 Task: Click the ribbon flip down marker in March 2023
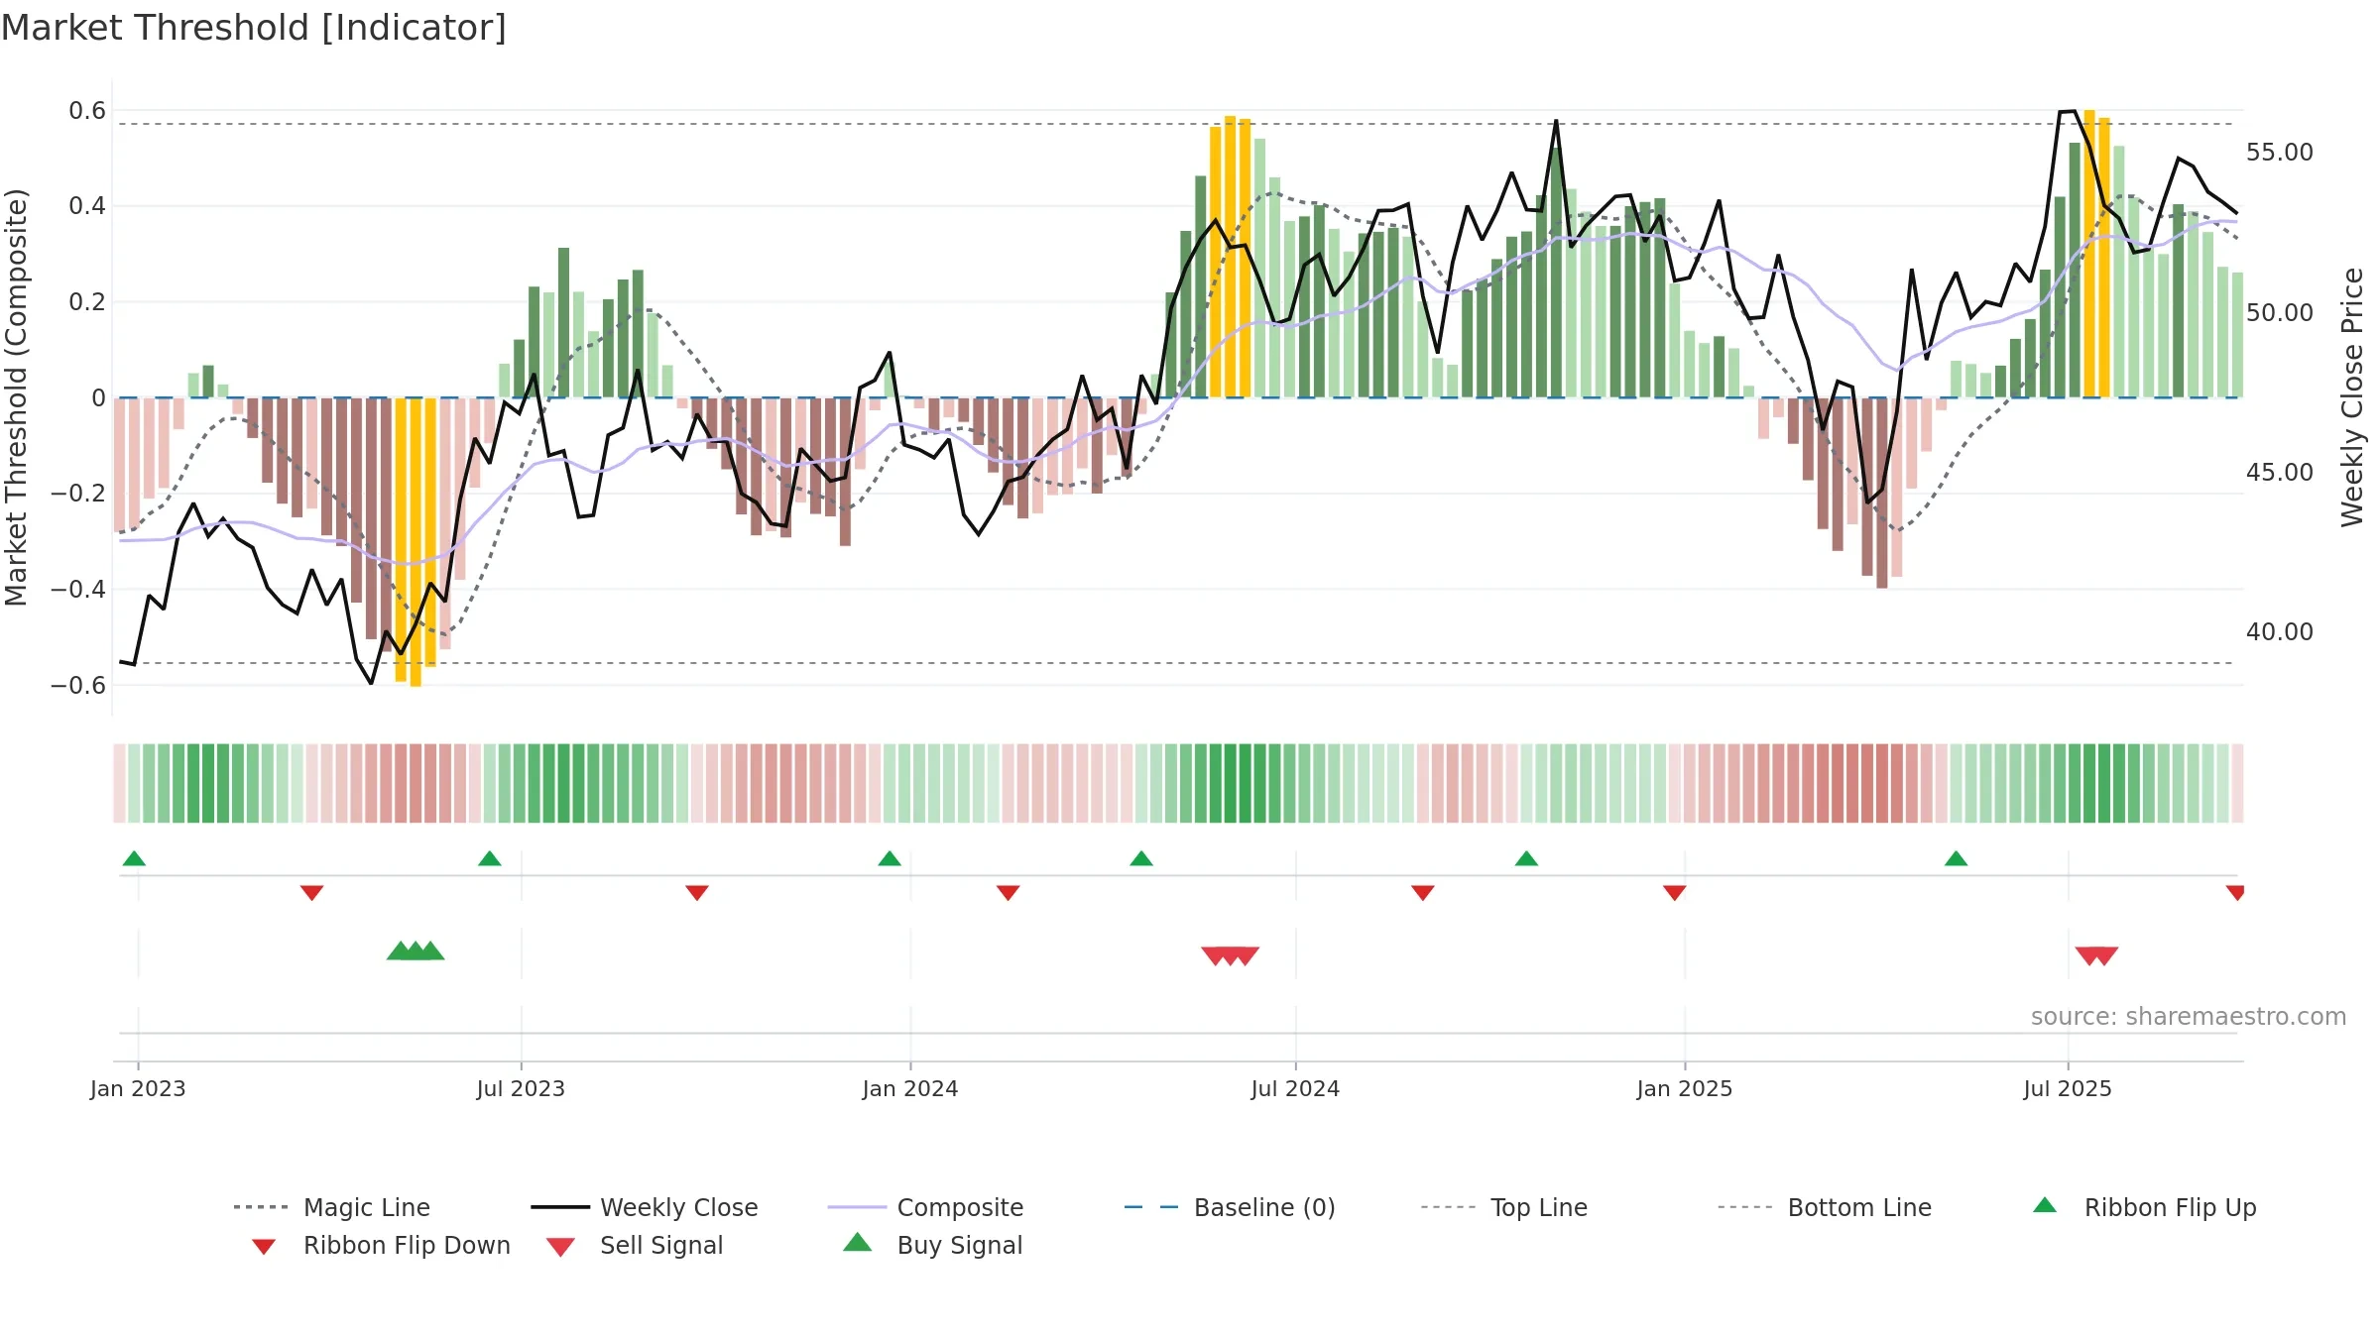(x=311, y=893)
